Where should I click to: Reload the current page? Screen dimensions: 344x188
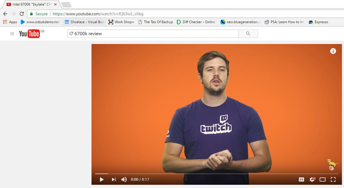[22, 14]
